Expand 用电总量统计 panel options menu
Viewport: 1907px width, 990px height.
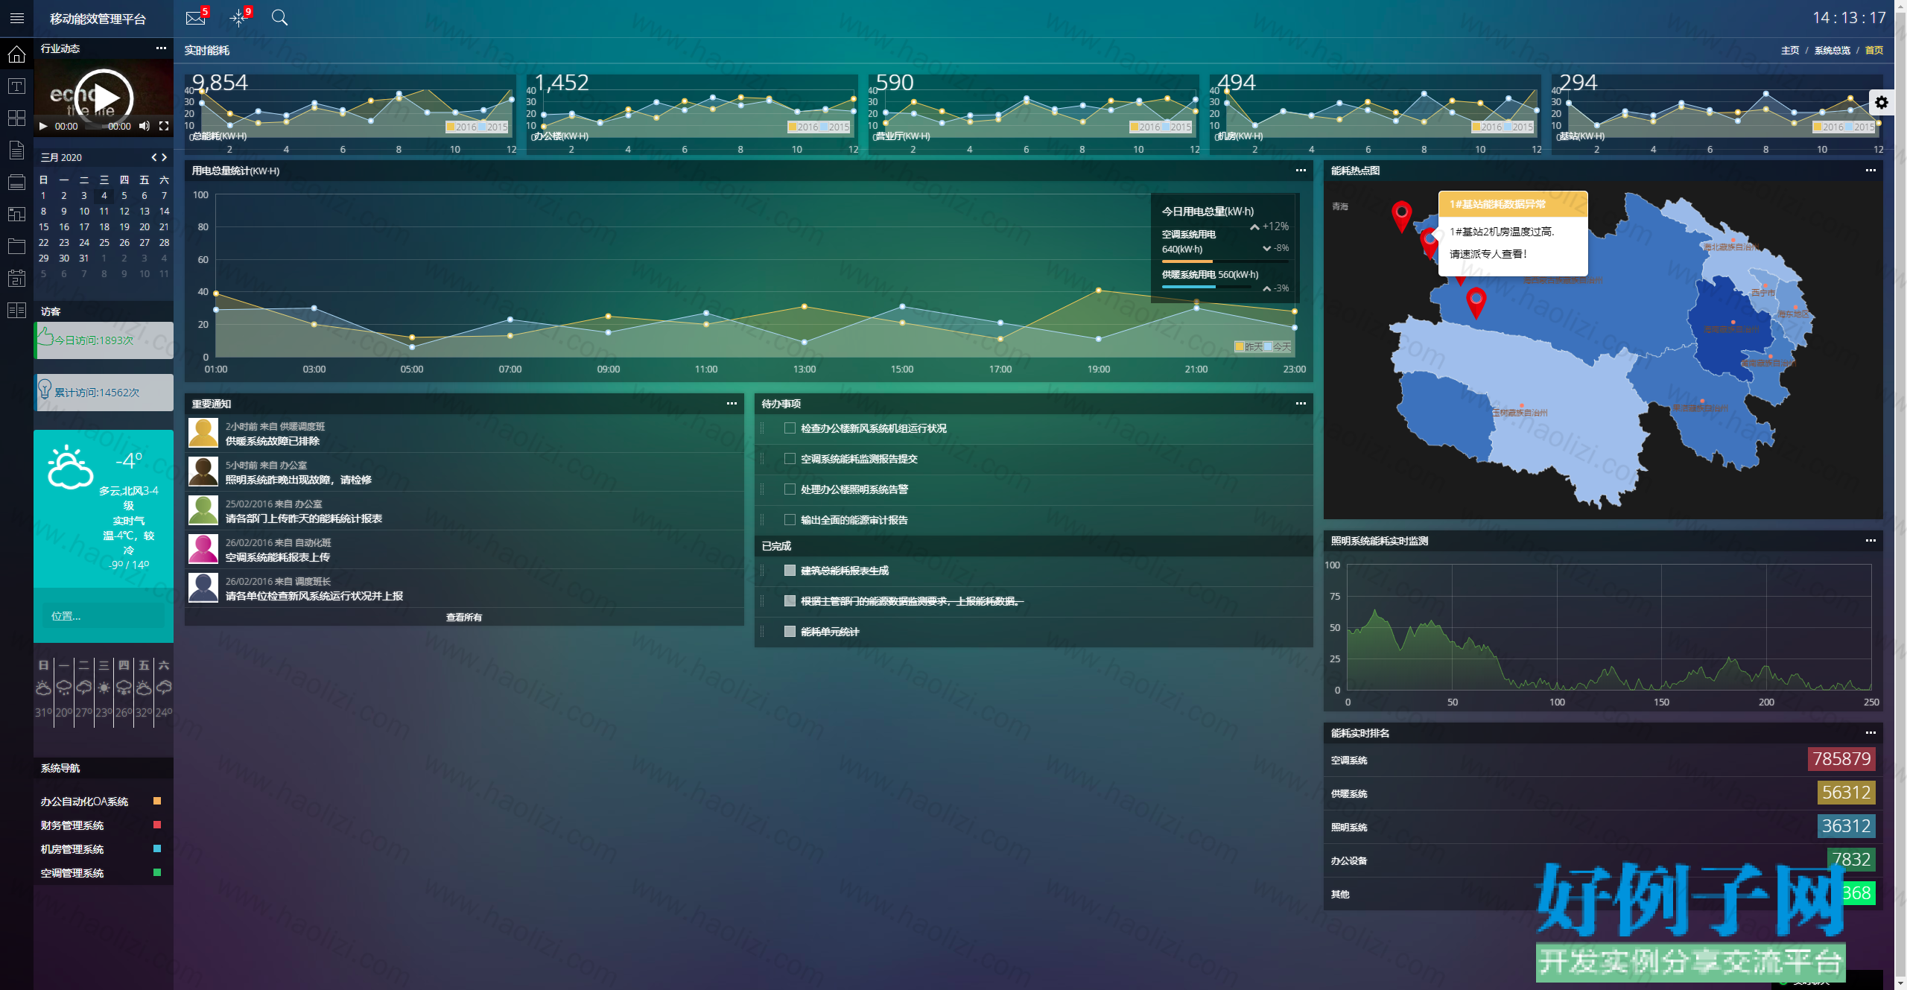pyautogui.click(x=1301, y=171)
